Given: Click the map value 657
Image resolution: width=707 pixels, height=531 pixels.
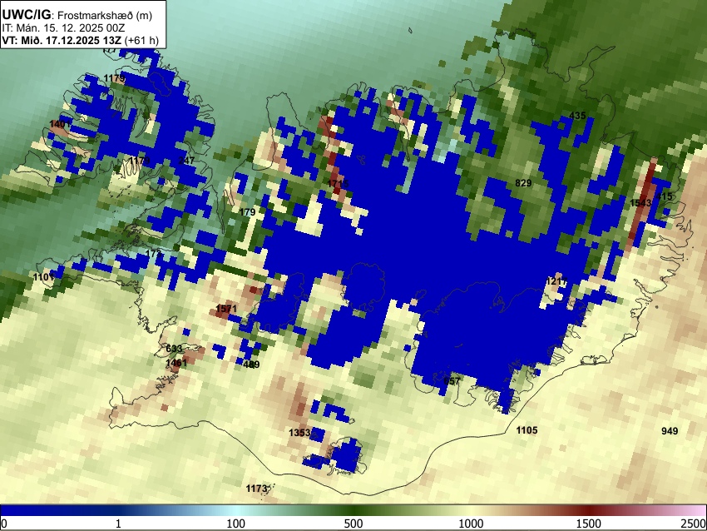Looking at the screenshot, I should (x=452, y=380).
